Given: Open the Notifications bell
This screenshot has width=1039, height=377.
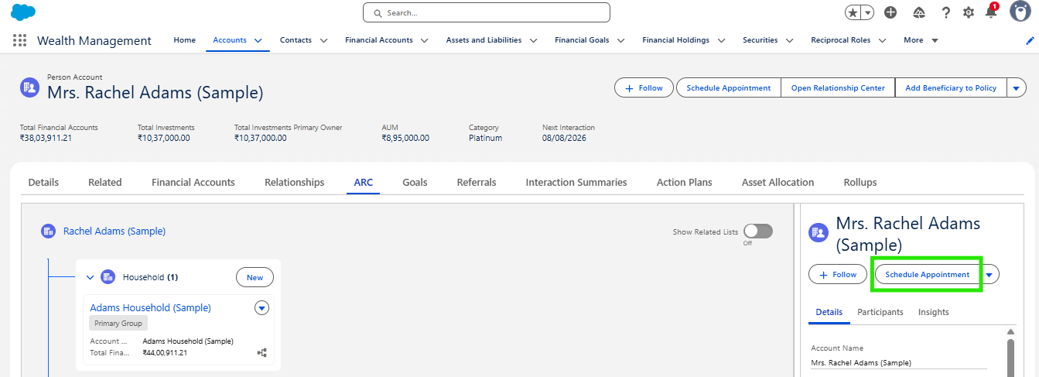Looking at the screenshot, I should tap(990, 12).
